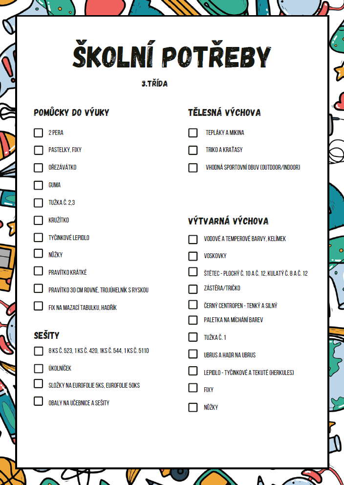Check the PRAVÍTKO KRÁTKÉ checkbox
This screenshot has height=485, width=344.
[38, 271]
